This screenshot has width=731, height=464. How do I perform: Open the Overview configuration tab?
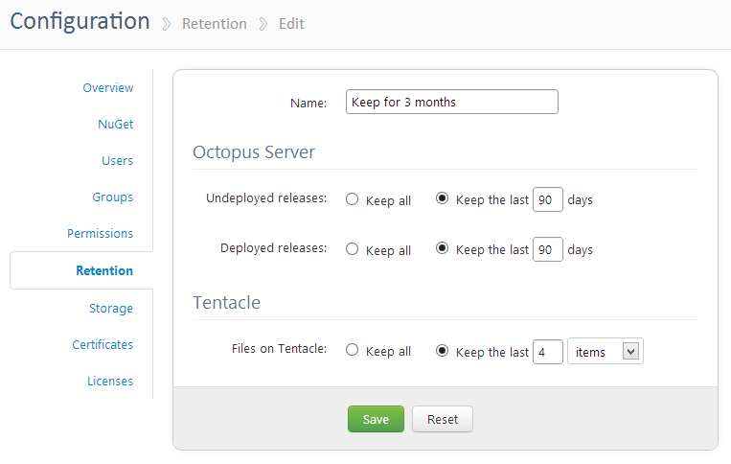tap(107, 88)
